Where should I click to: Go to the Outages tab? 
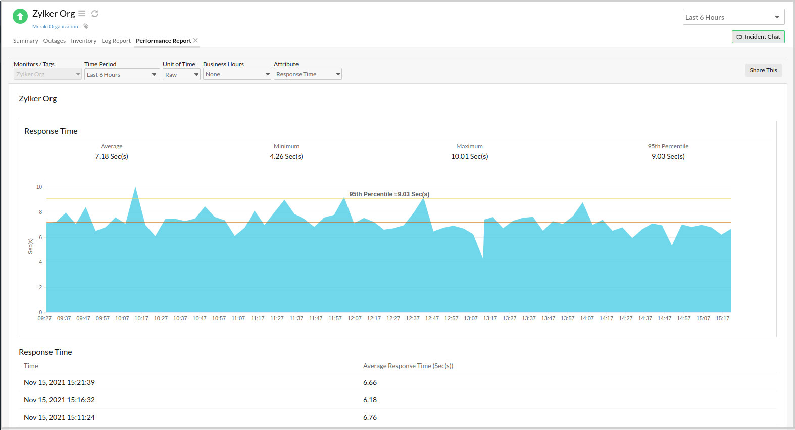54,41
